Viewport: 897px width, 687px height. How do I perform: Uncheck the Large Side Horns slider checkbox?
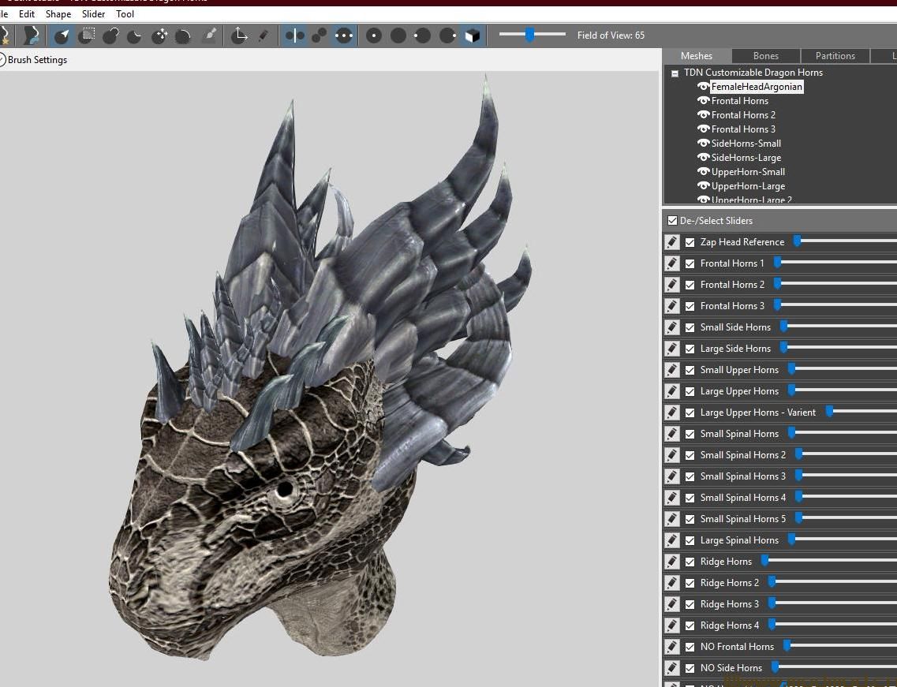tap(690, 348)
